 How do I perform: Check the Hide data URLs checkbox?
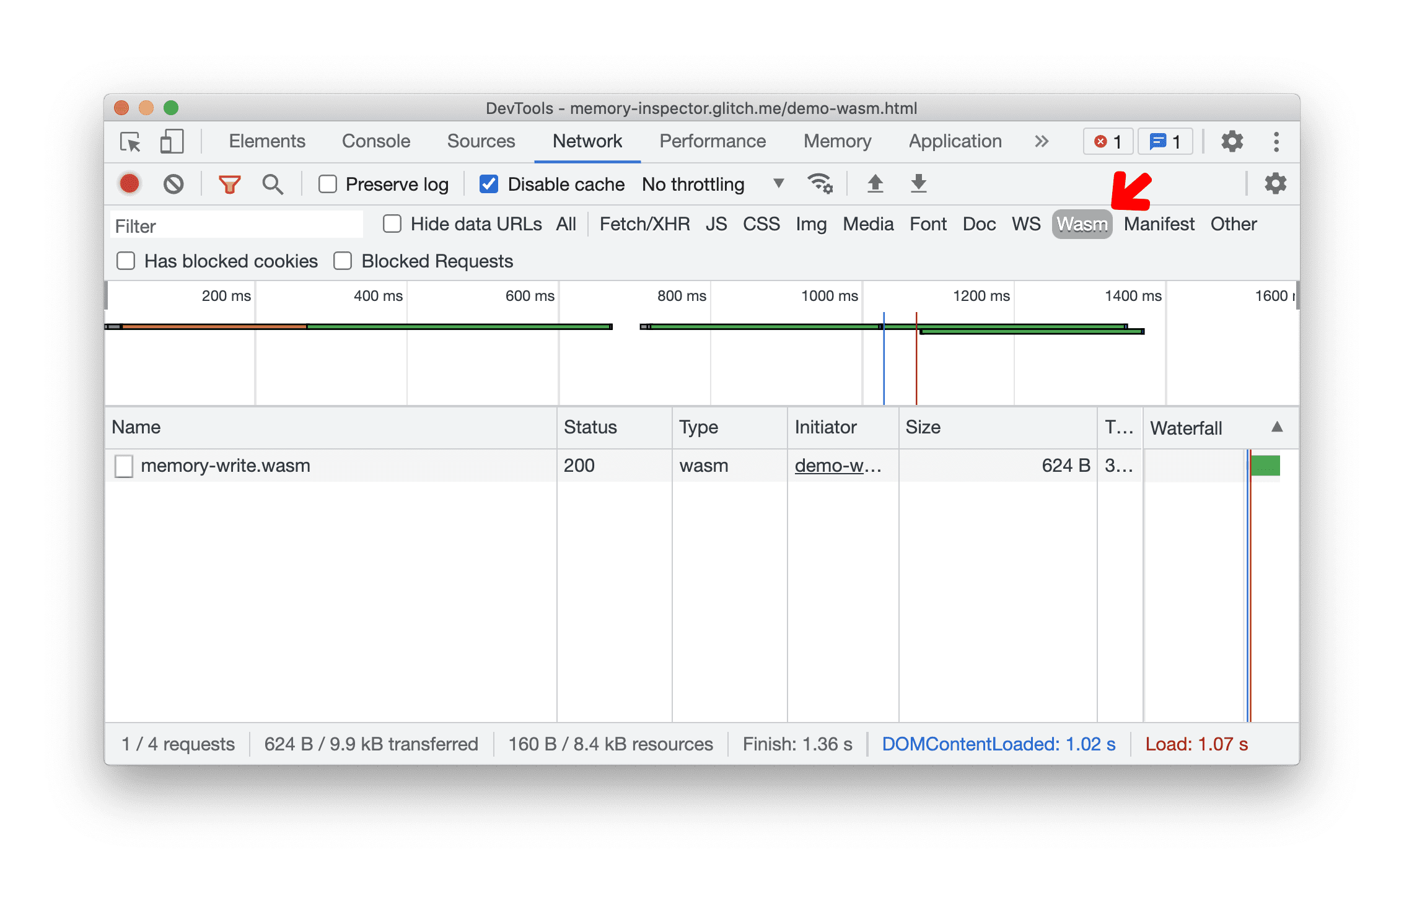392,224
